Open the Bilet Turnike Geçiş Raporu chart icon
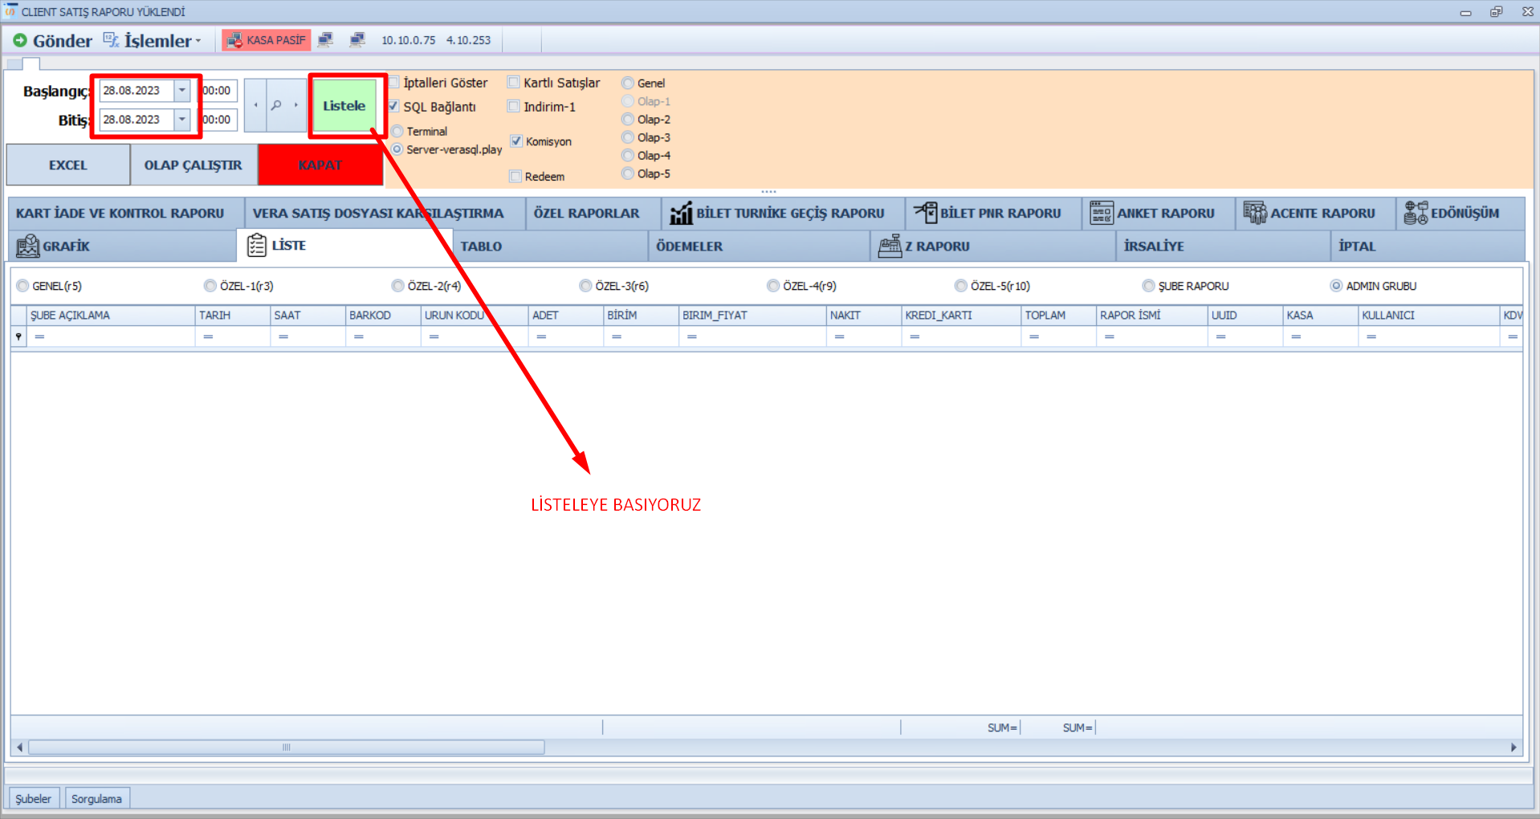 [681, 214]
